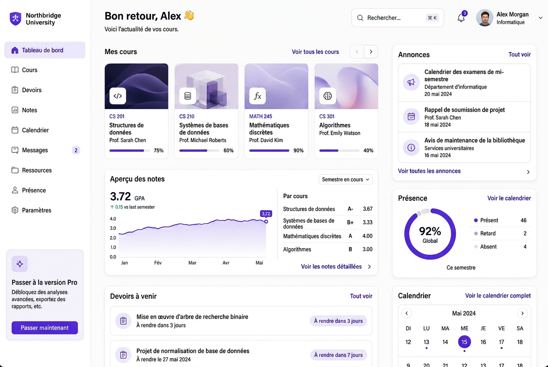Open the Calendrier des examens de mi-semestre announcement
The height and width of the screenshot is (367, 548).
[464, 83]
